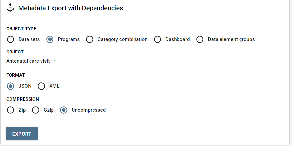This screenshot has width=292, height=146.
Task: Click the Category combination label text
Action: [x=122, y=39]
